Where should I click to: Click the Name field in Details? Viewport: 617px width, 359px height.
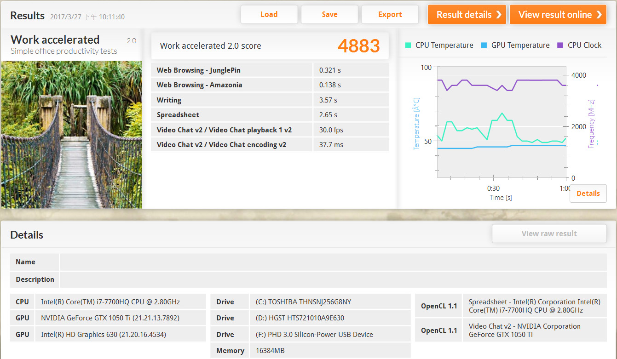[x=333, y=262]
